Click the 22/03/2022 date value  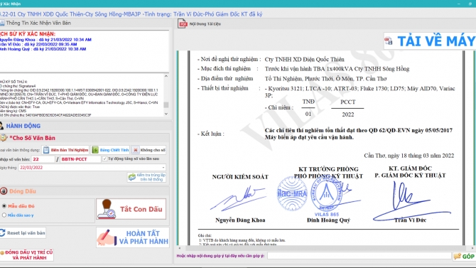tap(31, 168)
